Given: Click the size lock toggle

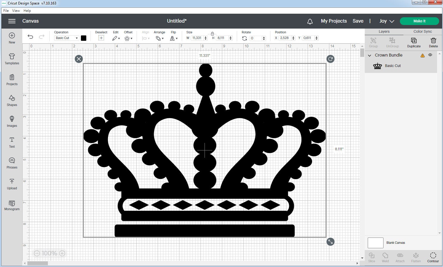Looking at the screenshot, I should [212, 33].
